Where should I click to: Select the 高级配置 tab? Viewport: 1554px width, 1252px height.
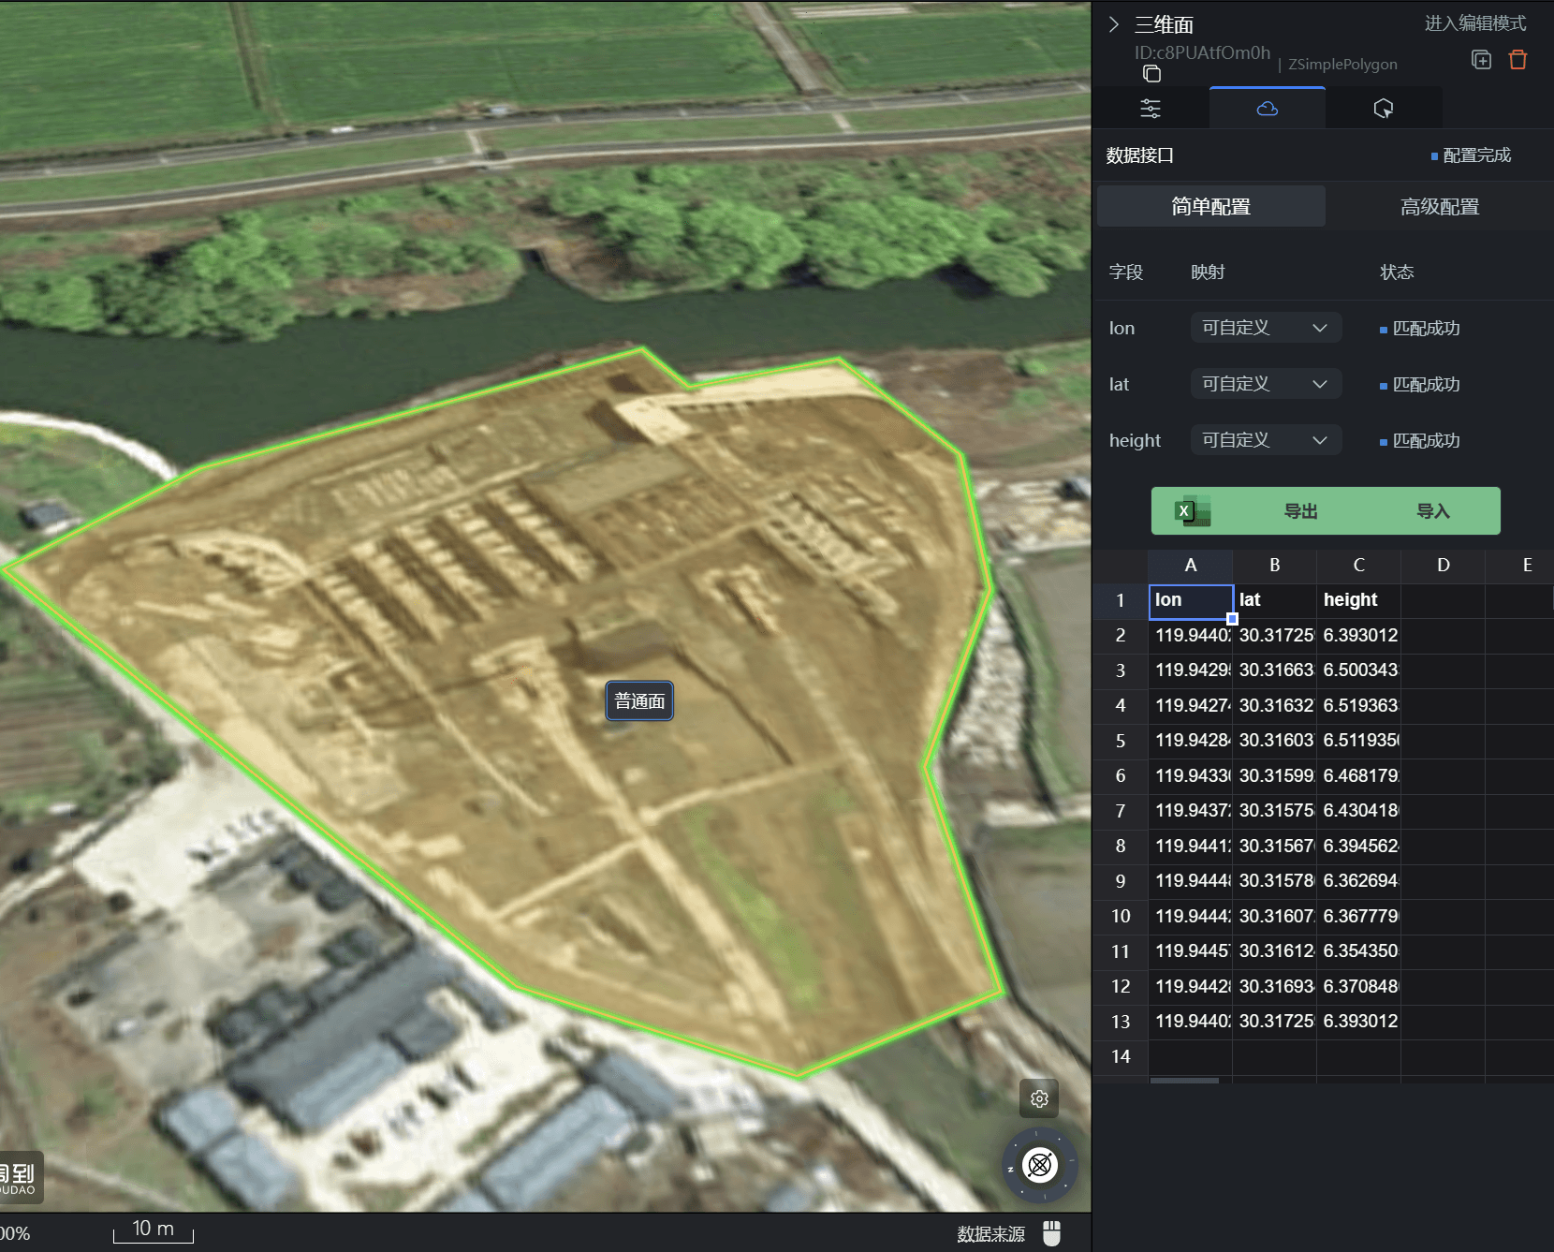click(x=1440, y=206)
